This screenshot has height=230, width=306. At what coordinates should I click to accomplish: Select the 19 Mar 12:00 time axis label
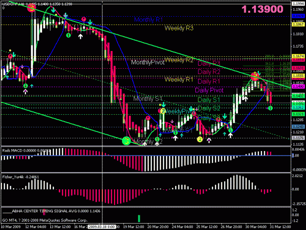(134, 227)
